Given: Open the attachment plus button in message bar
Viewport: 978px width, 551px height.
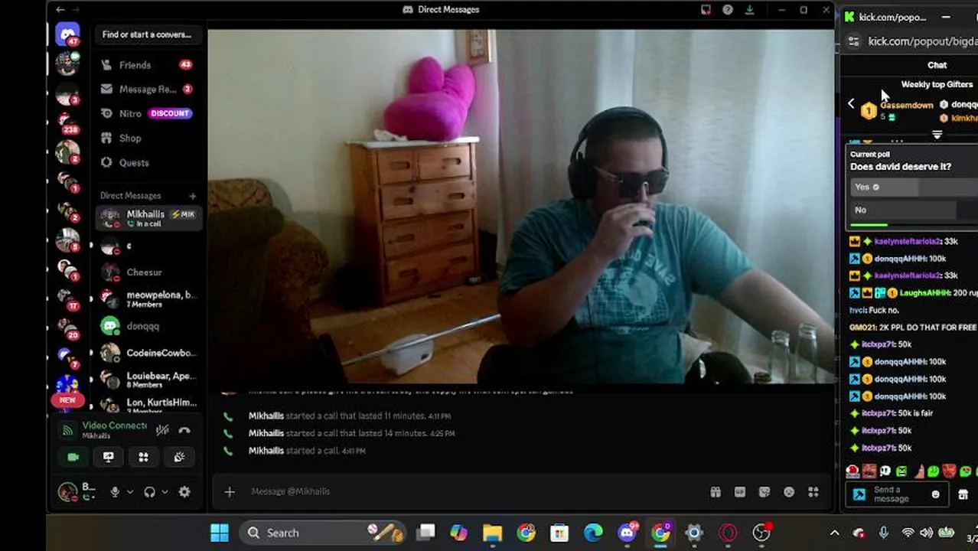Looking at the screenshot, I should 230,492.
